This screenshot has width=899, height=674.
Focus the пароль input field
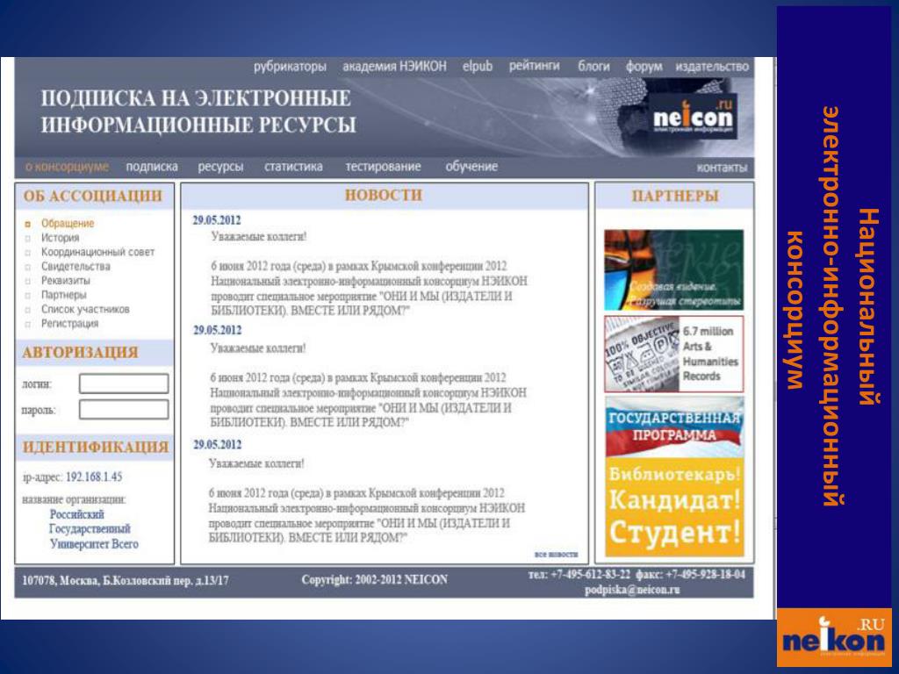click(124, 410)
